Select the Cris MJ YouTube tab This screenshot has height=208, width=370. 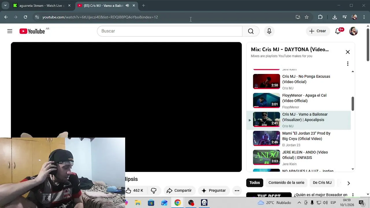point(103,5)
